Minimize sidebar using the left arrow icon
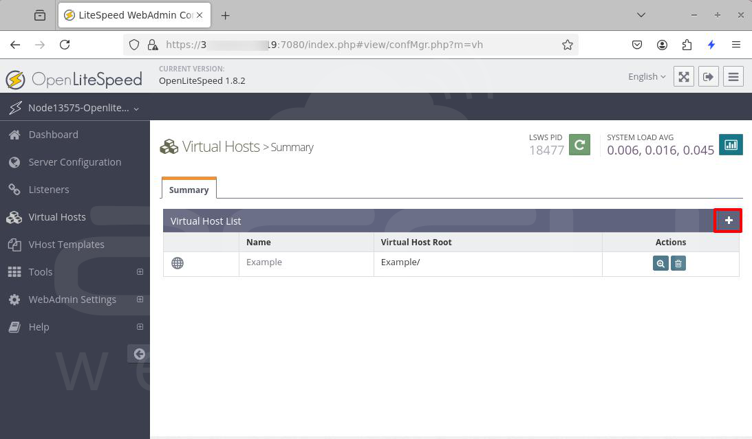The image size is (752, 439). coord(139,354)
